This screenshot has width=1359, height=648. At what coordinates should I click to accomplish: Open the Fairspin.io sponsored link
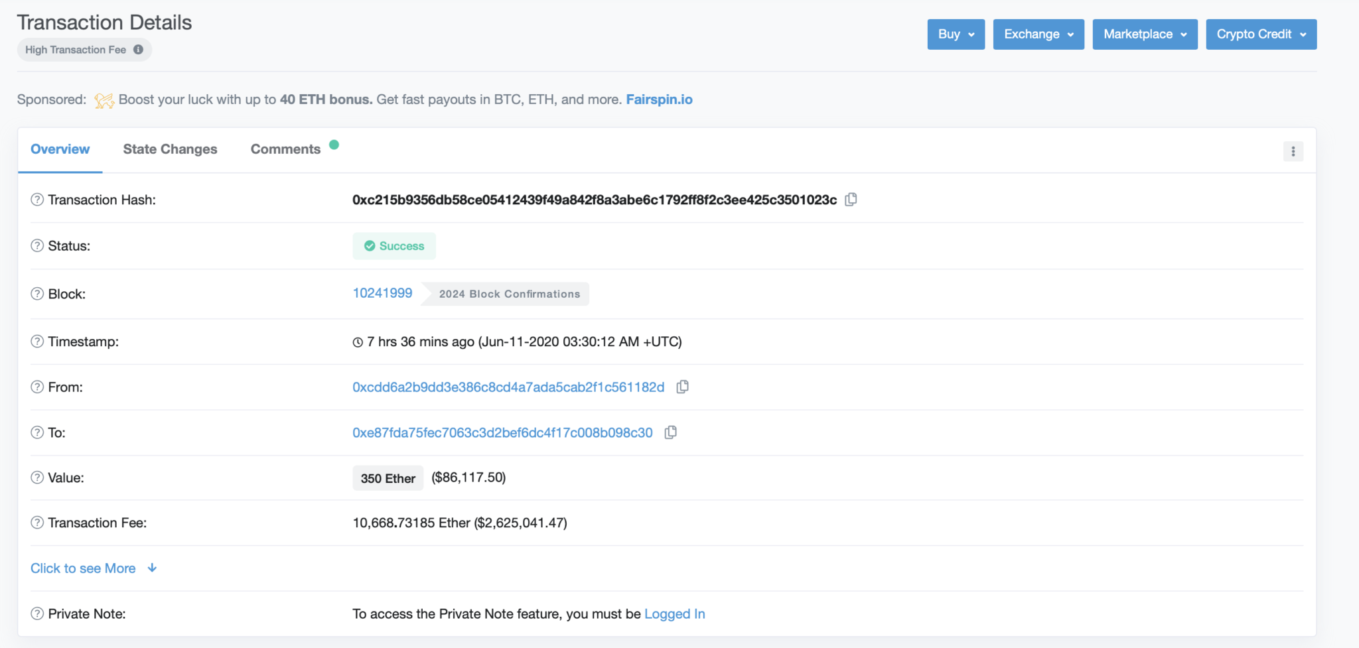(659, 99)
